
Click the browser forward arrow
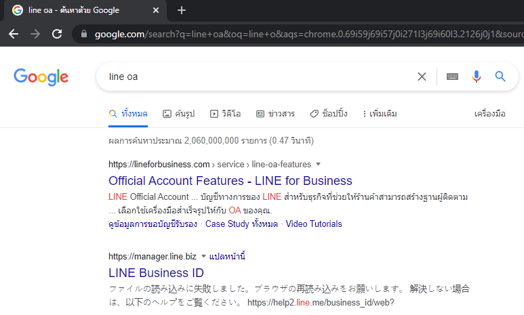(x=35, y=34)
